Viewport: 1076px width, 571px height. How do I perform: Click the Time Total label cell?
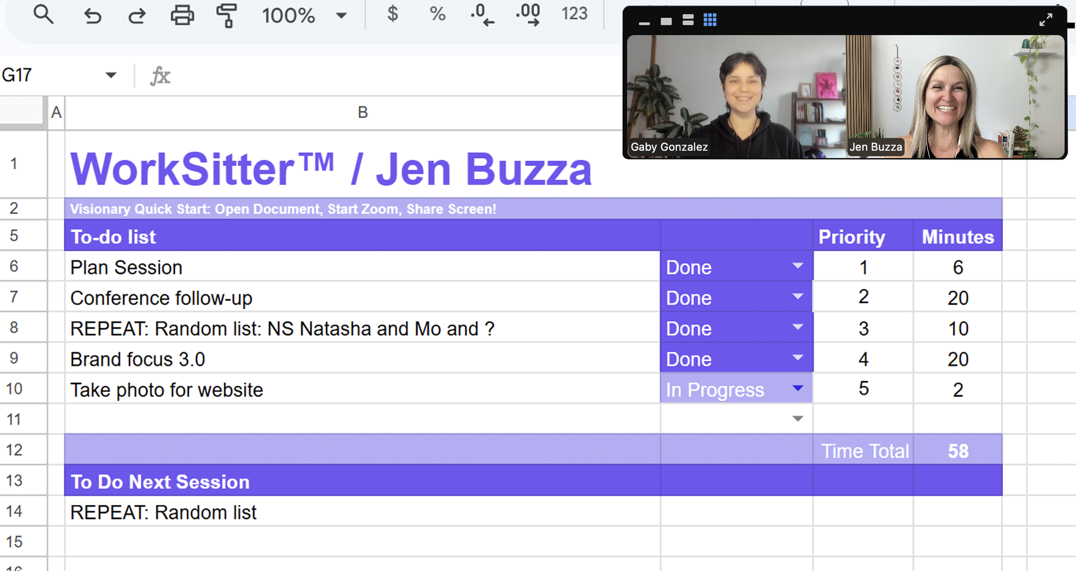coord(863,450)
